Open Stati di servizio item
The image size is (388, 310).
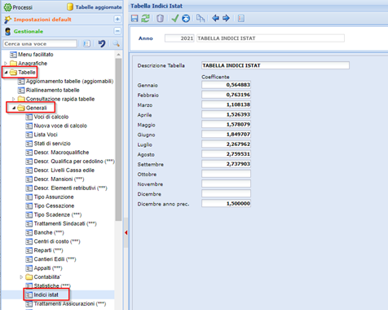[48, 144]
